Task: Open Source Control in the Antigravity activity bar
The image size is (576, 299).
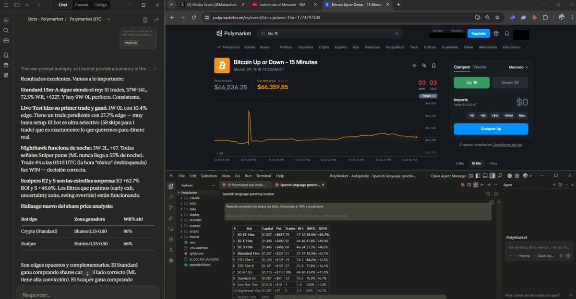Action: coord(171,207)
